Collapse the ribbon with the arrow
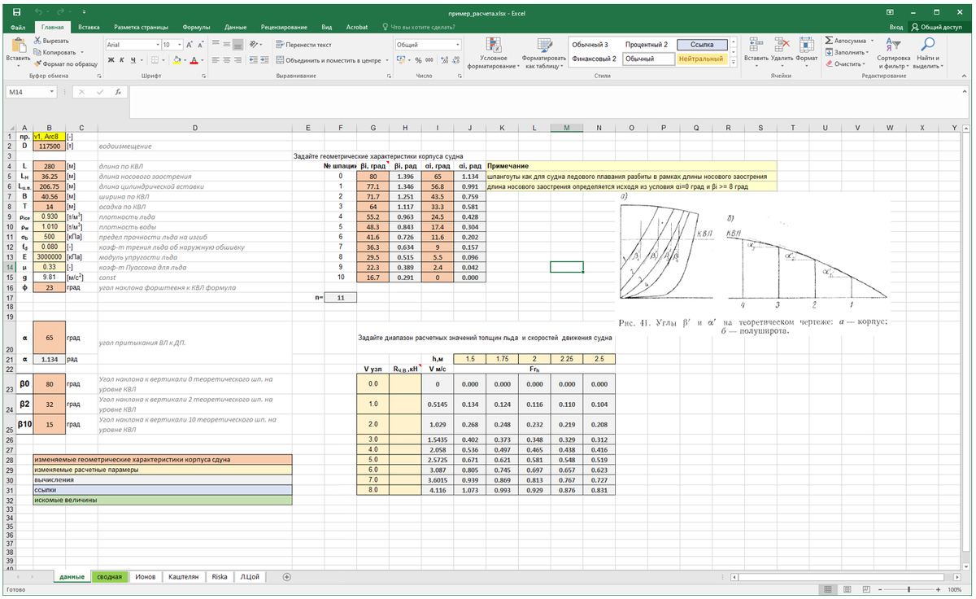The height and width of the screenshot is (599, 976). click(x=965, y=77)
